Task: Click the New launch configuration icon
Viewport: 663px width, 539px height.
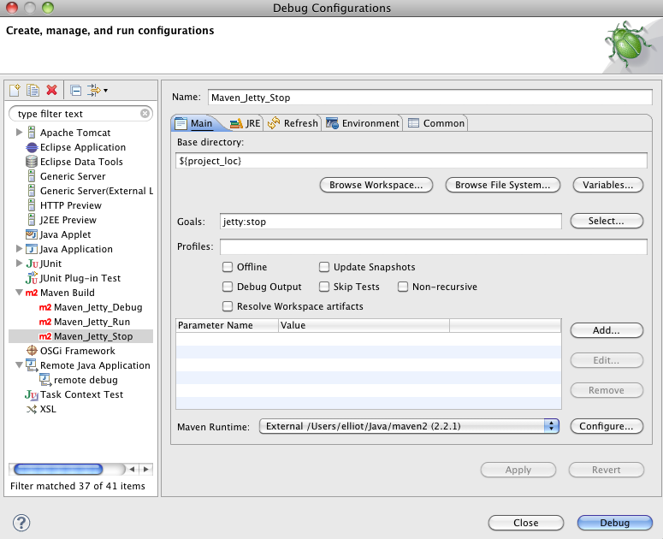Action: (x=15, y=90)
